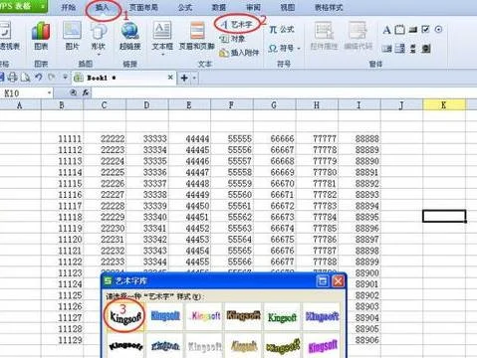Expand the Shapes (形状) dropdown arrow

pyautogui.click(x=99, y=55)
